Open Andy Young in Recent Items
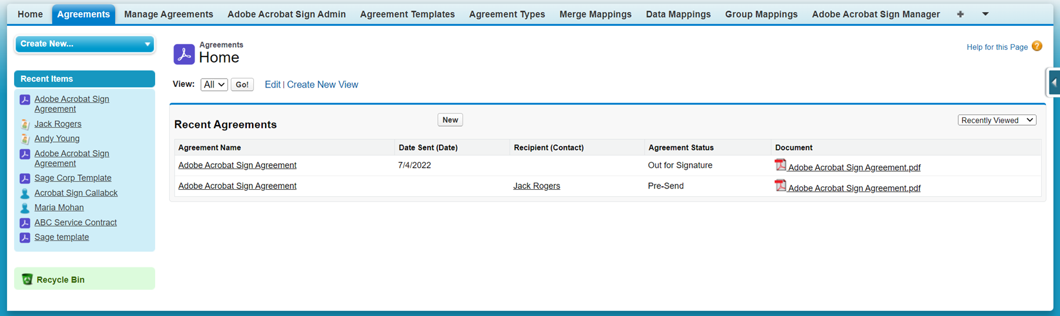Image resolution: width=1060 pixels, height=316 pixels. [57, 139]
